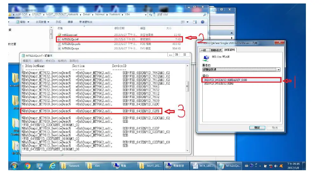Screen dimensions: 324x174
Task: Click Notepad line ending USB\VID_045E&PID_02DC
Action: tap(91, 104)
